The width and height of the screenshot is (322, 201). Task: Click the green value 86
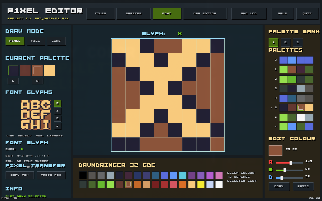(x=307, y=169)
